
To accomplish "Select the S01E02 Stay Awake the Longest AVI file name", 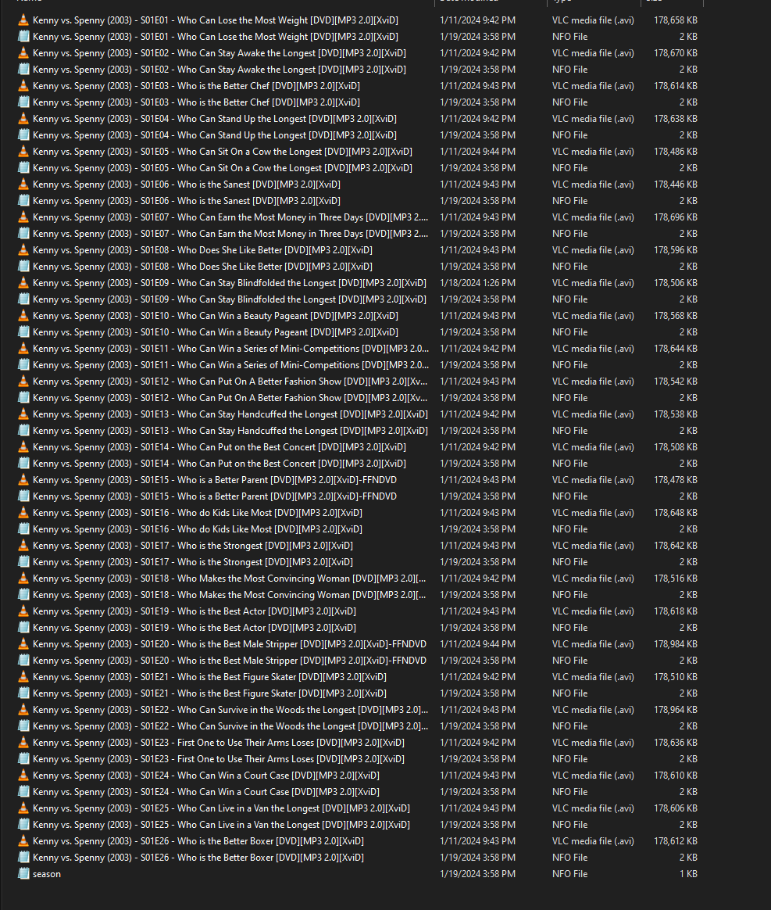I will coord(220,53).
